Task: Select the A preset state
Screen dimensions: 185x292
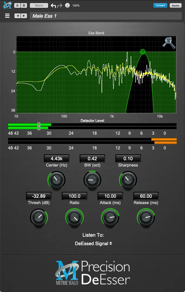Action: click(x=17, y=5)
